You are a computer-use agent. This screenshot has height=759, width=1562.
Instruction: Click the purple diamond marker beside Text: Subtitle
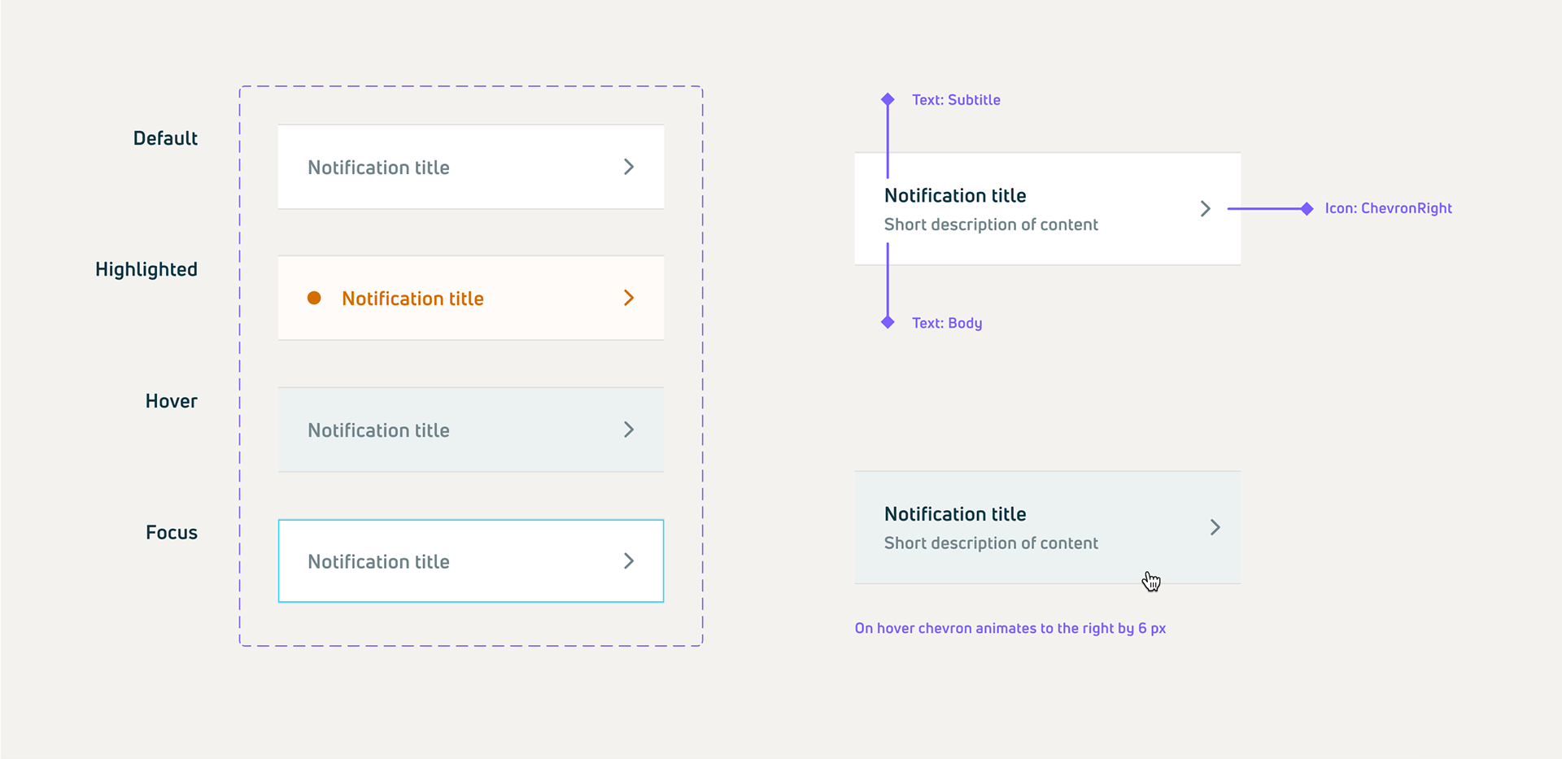coord(888,99)
